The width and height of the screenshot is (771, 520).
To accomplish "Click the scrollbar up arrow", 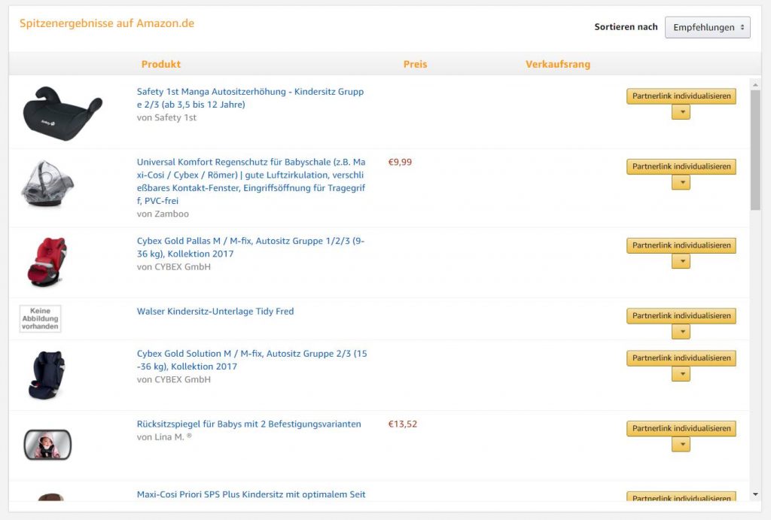I will 755,84.
